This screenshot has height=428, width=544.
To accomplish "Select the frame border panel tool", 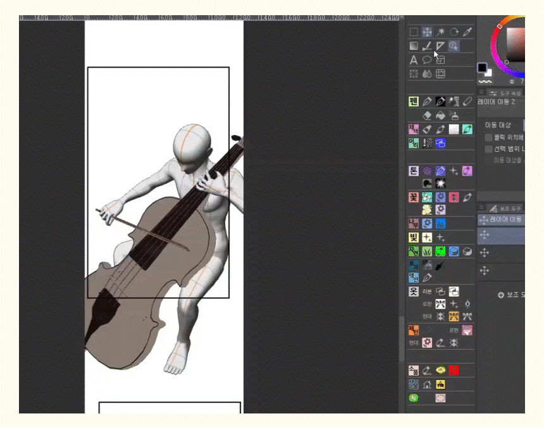I will pyautogui.click(x=441, y=60).
